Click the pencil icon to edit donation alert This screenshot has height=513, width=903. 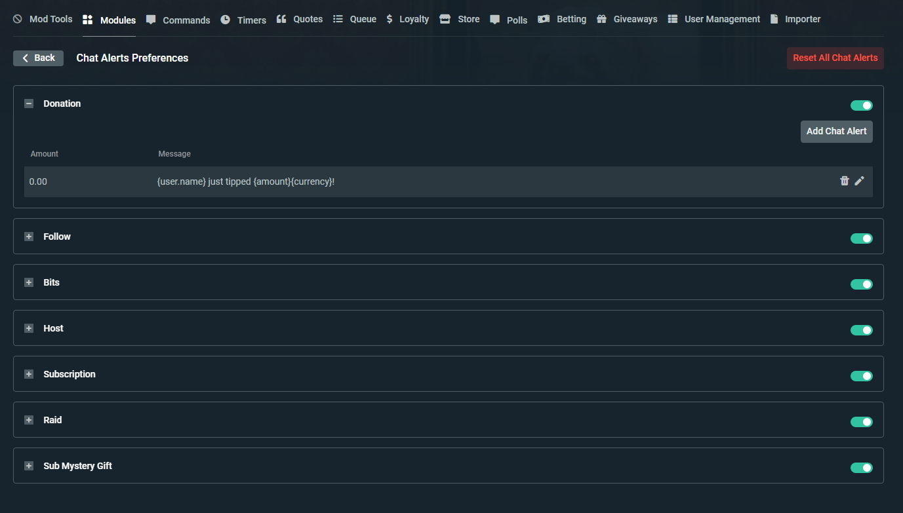point(859,181)
